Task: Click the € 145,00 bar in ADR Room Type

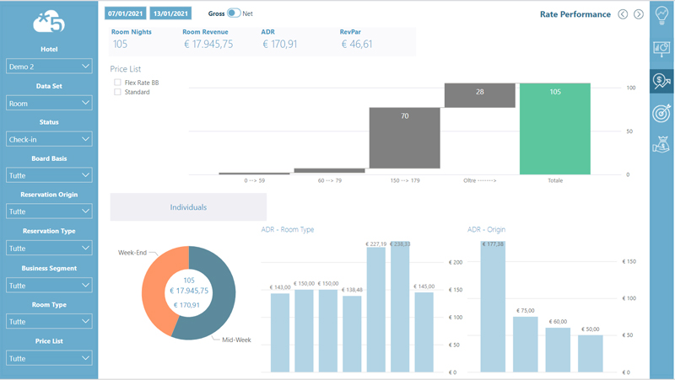Action: [424, 332]
